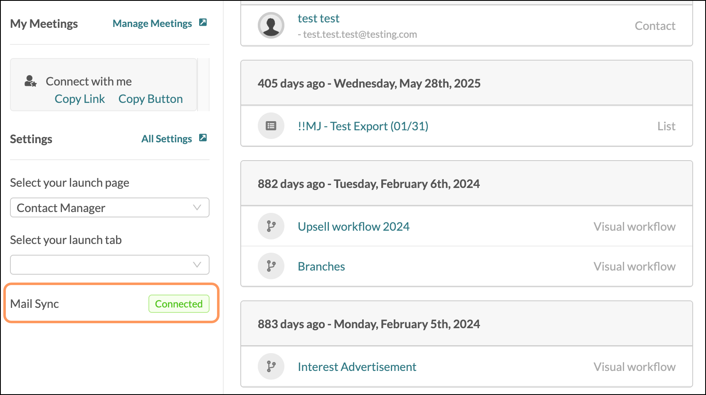This screenshot has height=395, width=706.
Task: Click Visual workflow label for Interest Advertisement
Action: 634,367
